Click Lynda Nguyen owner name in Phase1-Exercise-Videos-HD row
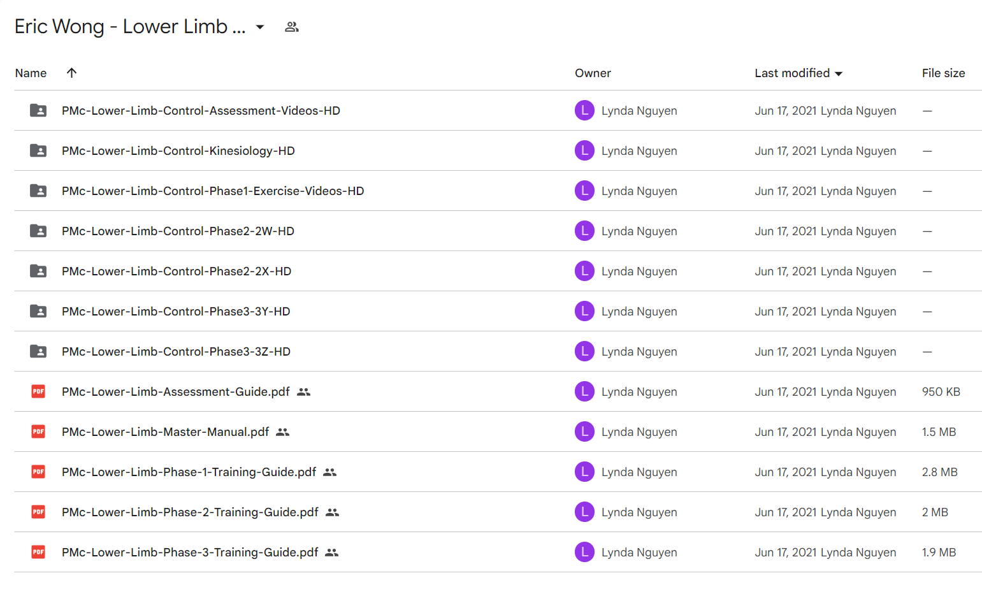This screenshot has height=601, width=982. click(x=639, y=191)
